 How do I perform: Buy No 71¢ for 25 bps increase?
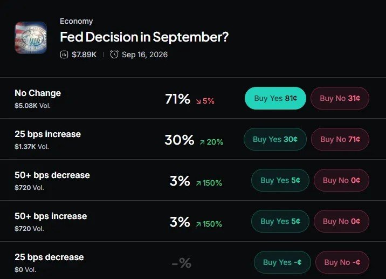tap(340, 139)
